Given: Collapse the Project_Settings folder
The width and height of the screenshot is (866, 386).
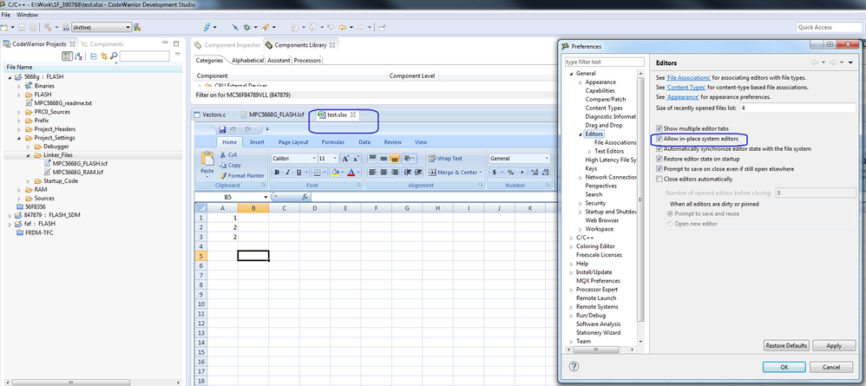Looking at the screenshot, I should tap(19, 138).
